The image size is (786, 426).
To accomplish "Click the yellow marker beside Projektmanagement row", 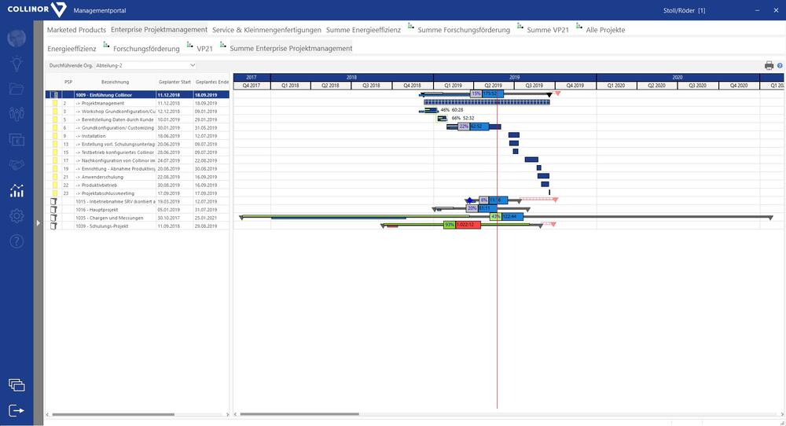I will [54, 103].
